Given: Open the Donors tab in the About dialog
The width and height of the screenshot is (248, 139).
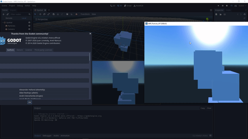Looking at the screenshot, I should [20, 50].
